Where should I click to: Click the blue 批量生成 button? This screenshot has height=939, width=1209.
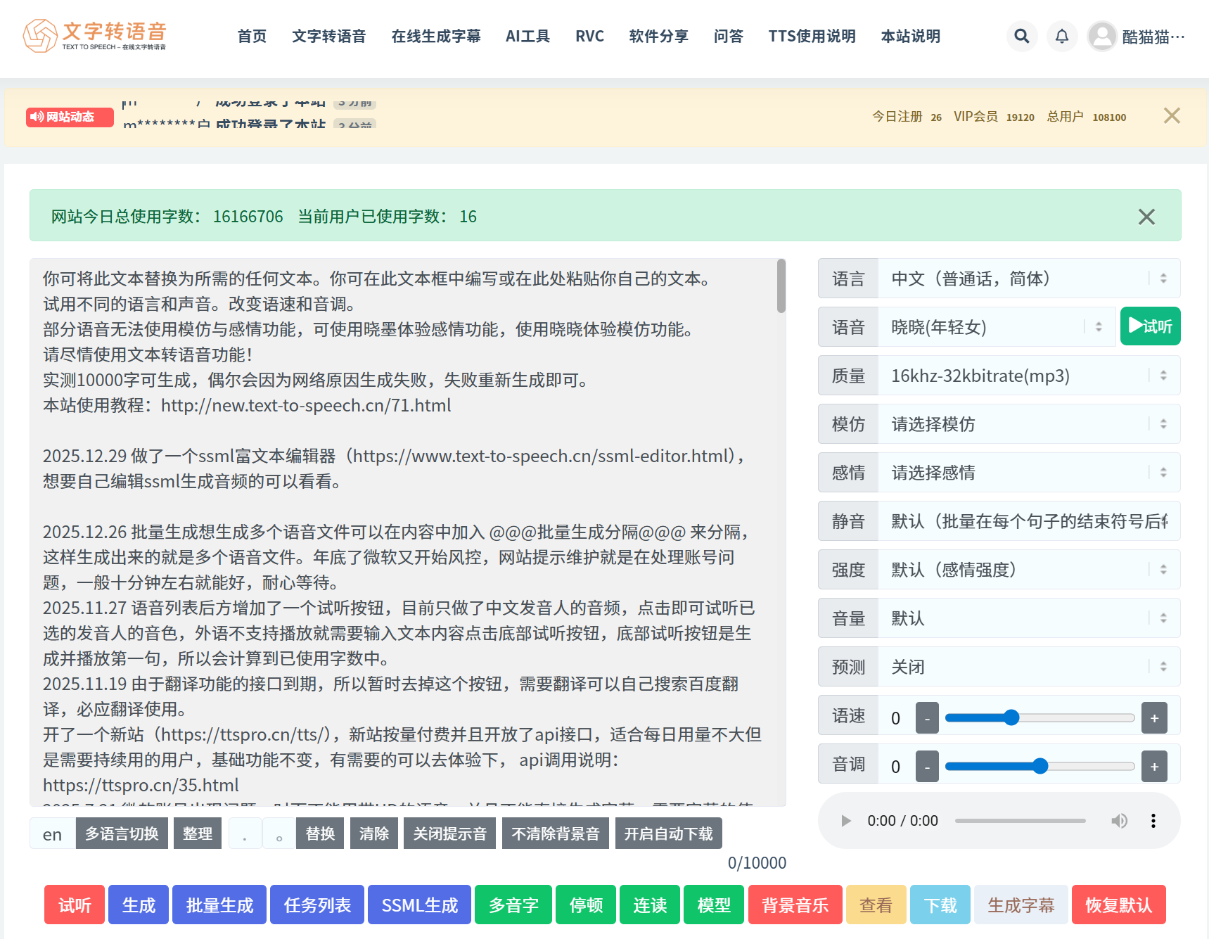219,905
